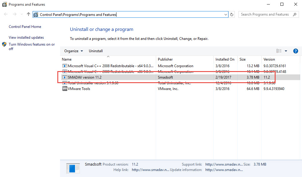The height and width of the screenshot is (177, 302).
Task: Click the SMADAV program icon
Action: point(65,77)
